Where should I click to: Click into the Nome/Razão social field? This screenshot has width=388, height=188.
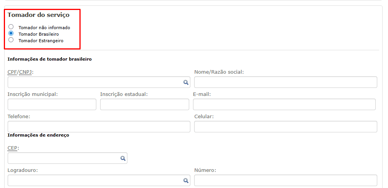[x=285, y=82]
